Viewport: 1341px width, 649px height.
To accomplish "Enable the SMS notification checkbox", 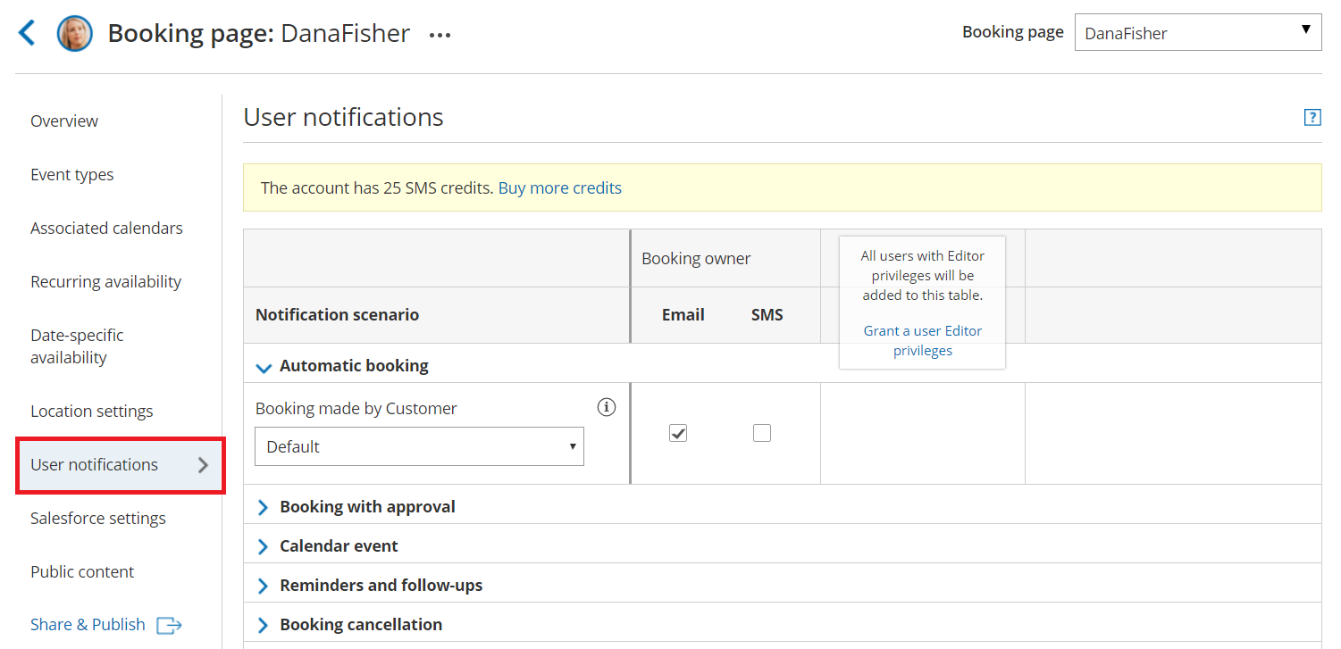I will pyautogui.click(x=761, y=433).
